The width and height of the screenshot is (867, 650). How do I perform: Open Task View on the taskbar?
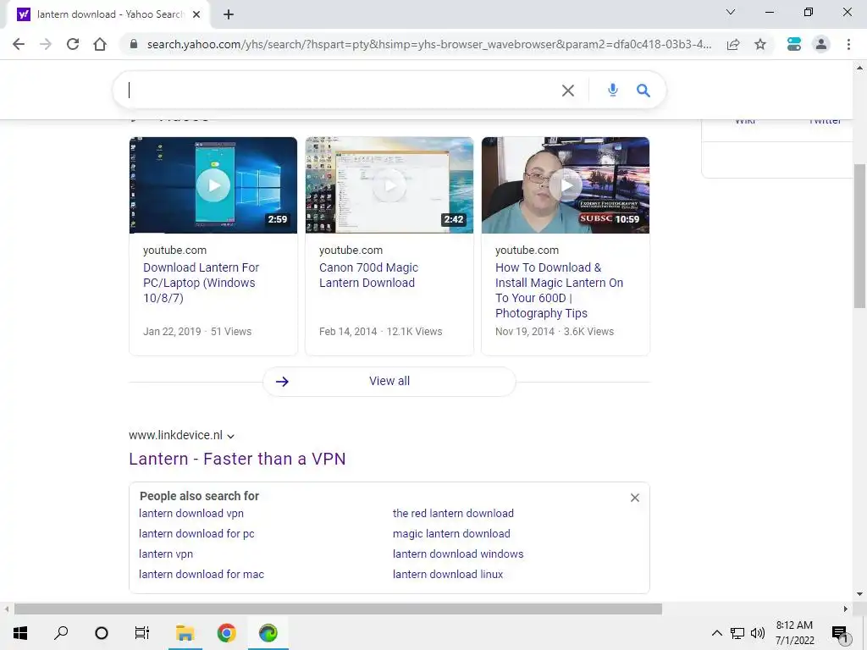pyautogui.click(x=142, y=633)
